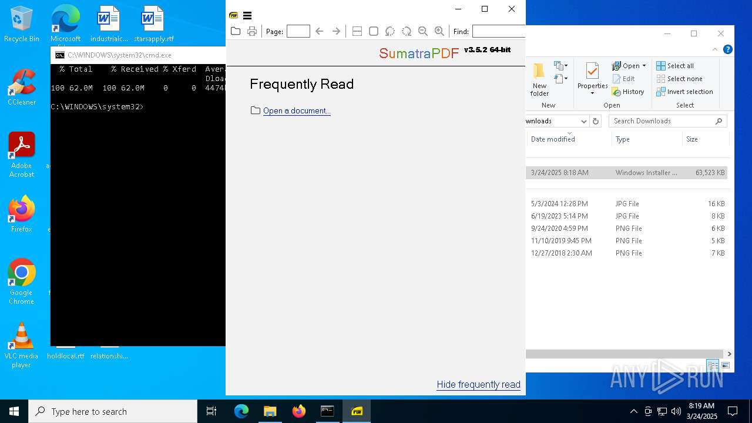Viewport: 752px width, 423px height.
Task: Rotate the document left
Action: (390, 31)
